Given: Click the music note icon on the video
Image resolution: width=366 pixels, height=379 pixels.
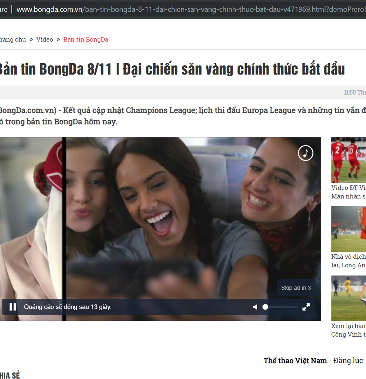Looking at the screenshot, I should 305,153.
